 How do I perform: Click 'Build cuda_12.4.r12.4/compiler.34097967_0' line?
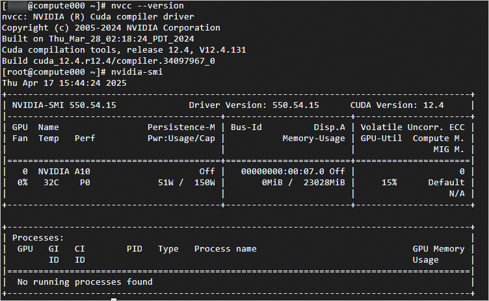coord(109,61)
